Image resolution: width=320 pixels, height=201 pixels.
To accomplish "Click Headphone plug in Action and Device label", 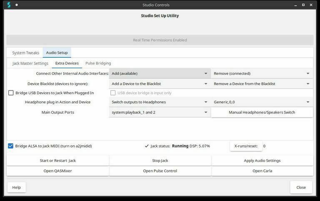I will (x=57, y=102).
